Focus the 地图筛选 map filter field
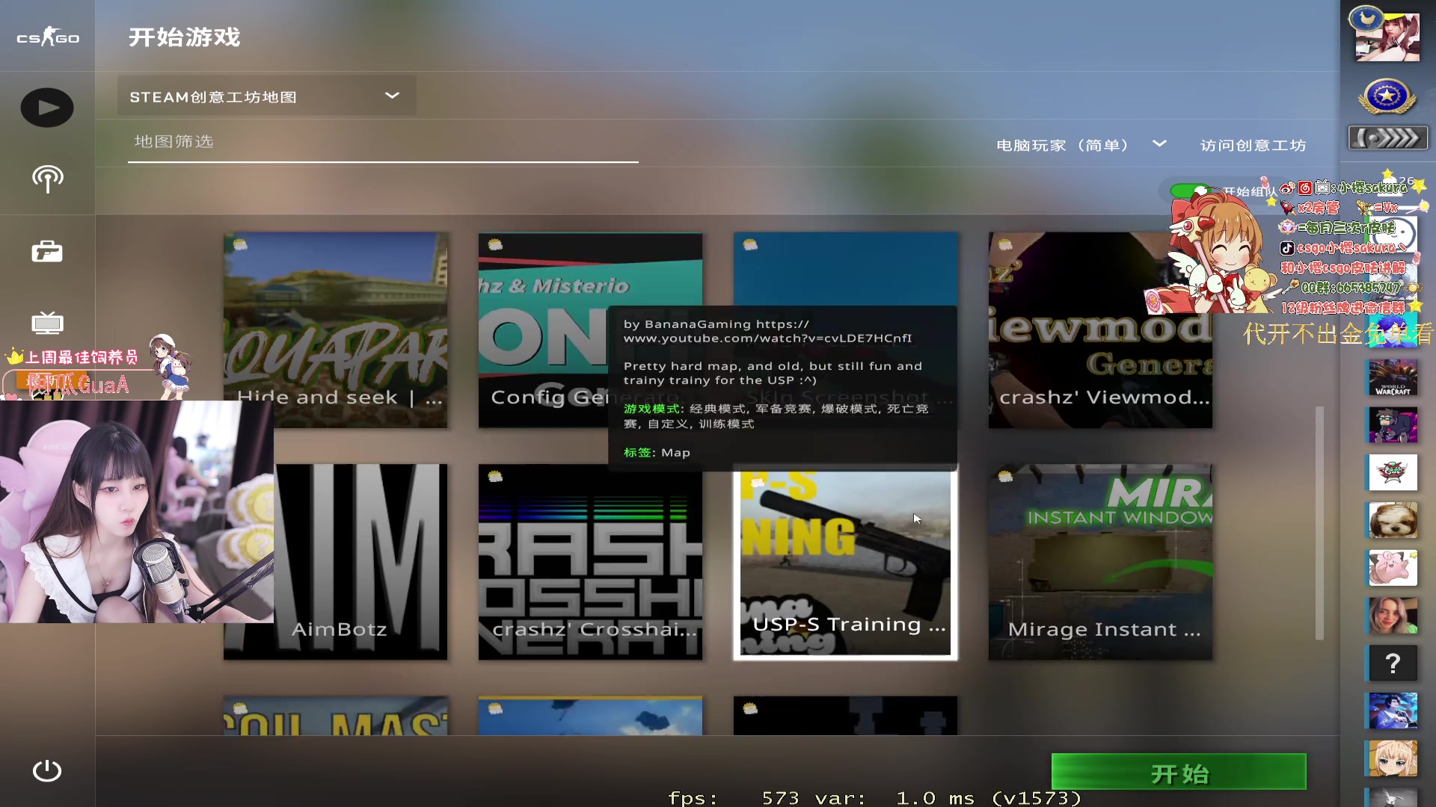The height and width of the screenshot is (807, 1436). point(381,142)
